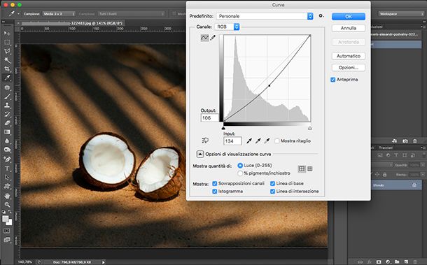Select the detailed grid icon
This screenshot has width=427, height=265.
coord(310,169)
